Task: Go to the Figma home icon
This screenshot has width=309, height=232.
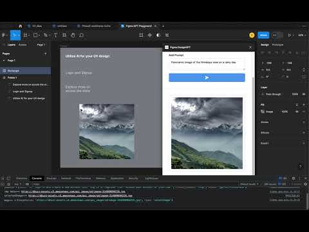Action: [20, 26]
